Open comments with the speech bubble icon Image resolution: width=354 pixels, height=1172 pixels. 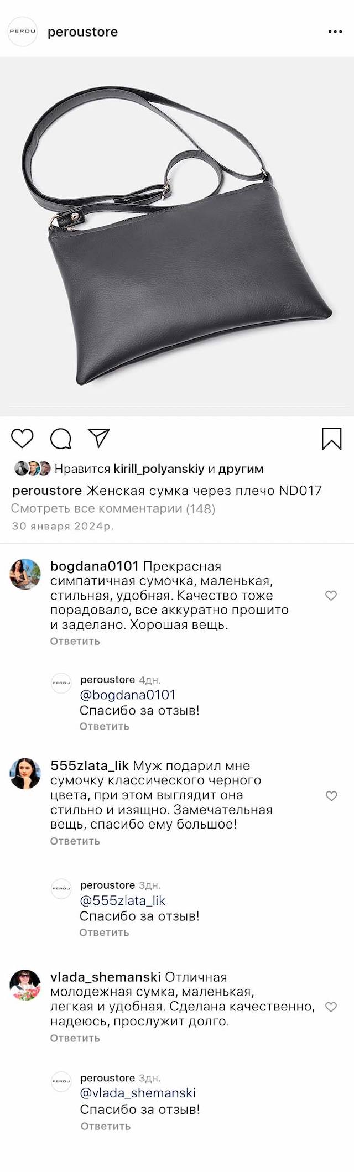click(x=60, y=439)
